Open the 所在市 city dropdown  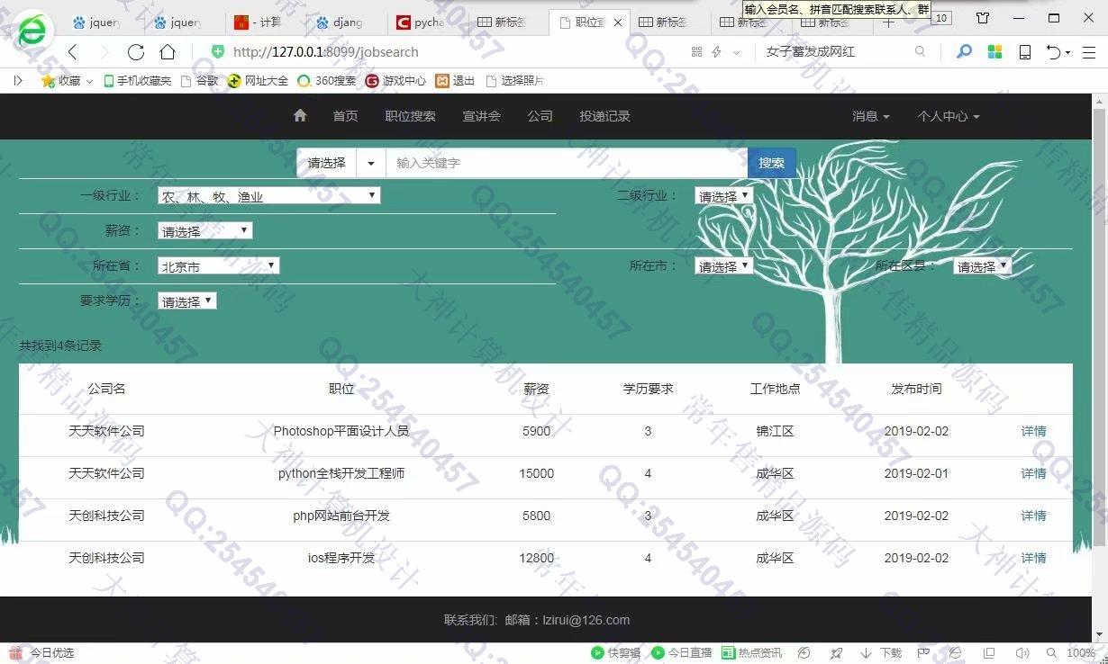coord(723,265)
